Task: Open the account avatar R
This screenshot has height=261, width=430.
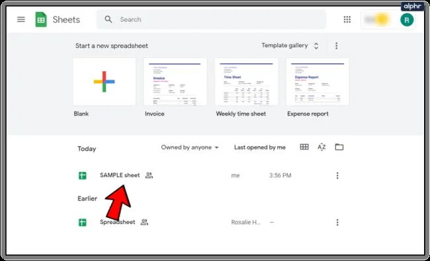Action: (x=407, y=20)
